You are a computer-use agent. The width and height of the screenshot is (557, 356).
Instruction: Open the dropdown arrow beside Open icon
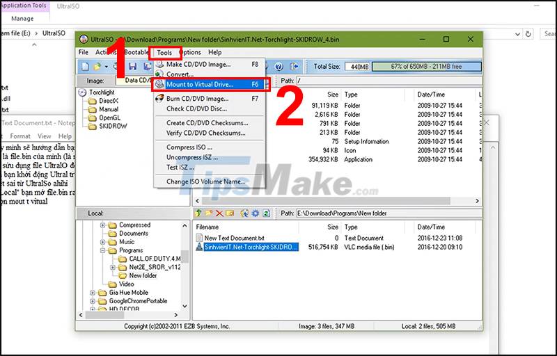106,67
